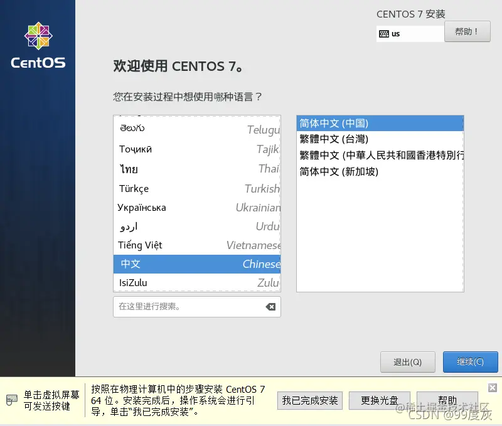This screenshot has height=426, width=502.
Task: Click the 我已完成安装 button
Action: coord(310,400)
